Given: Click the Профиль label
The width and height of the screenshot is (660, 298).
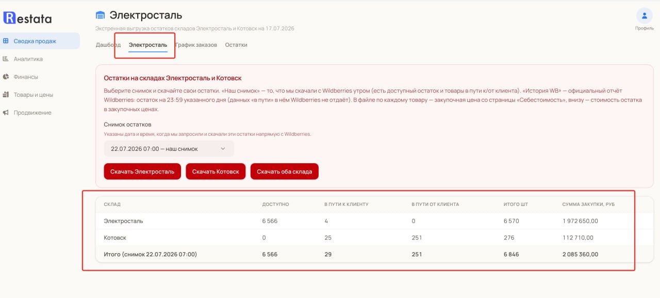Looking at the screenshot, I should point(645,28).
